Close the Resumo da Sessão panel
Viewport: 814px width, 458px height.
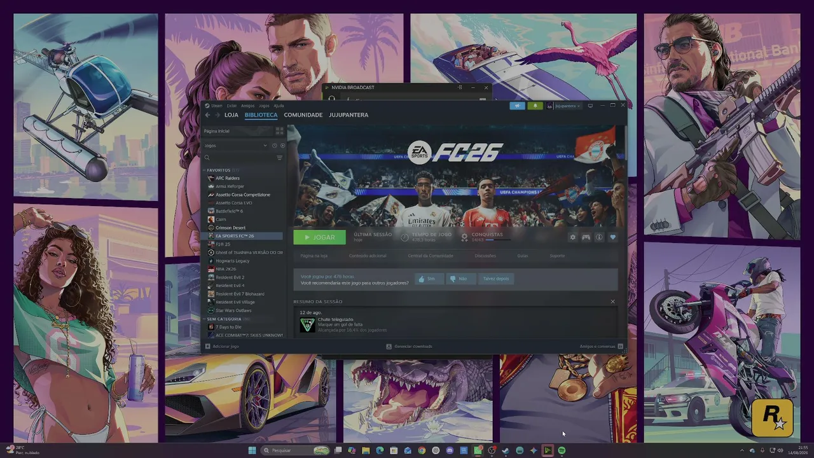[612, 302]
